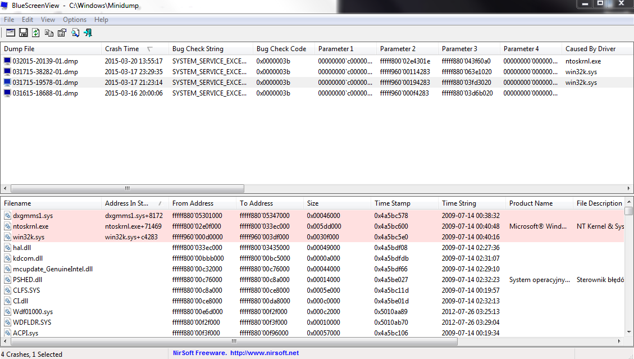The width and height of the screenshot is (634, 359).
Task: Sort by Bug Check String column
Action: tap(211, 48)
